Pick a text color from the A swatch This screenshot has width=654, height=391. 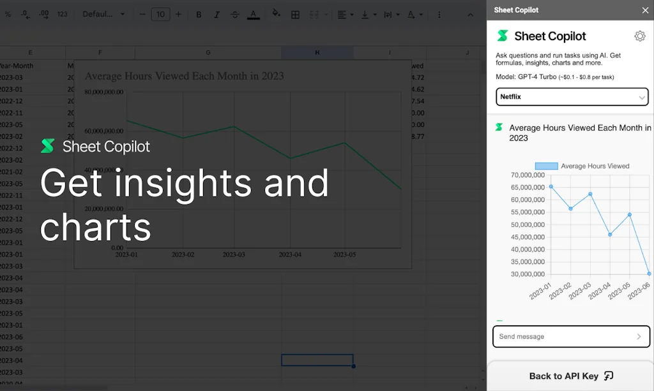253,14
